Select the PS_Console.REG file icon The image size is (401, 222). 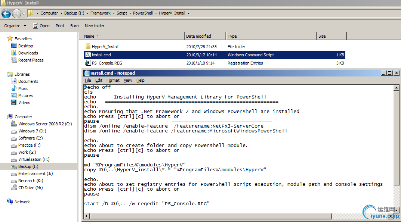tap(88, 63)
